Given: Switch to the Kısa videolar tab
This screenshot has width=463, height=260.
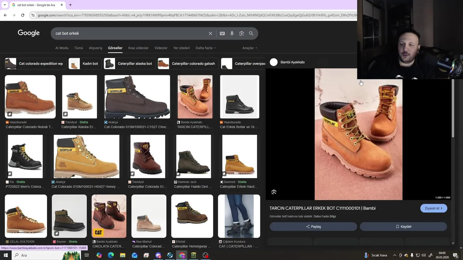Looking at the screenshot, I should (138, 48).
